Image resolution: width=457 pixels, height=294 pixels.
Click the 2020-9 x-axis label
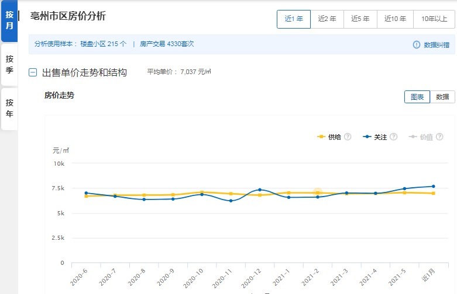click(x=166, y=277)
